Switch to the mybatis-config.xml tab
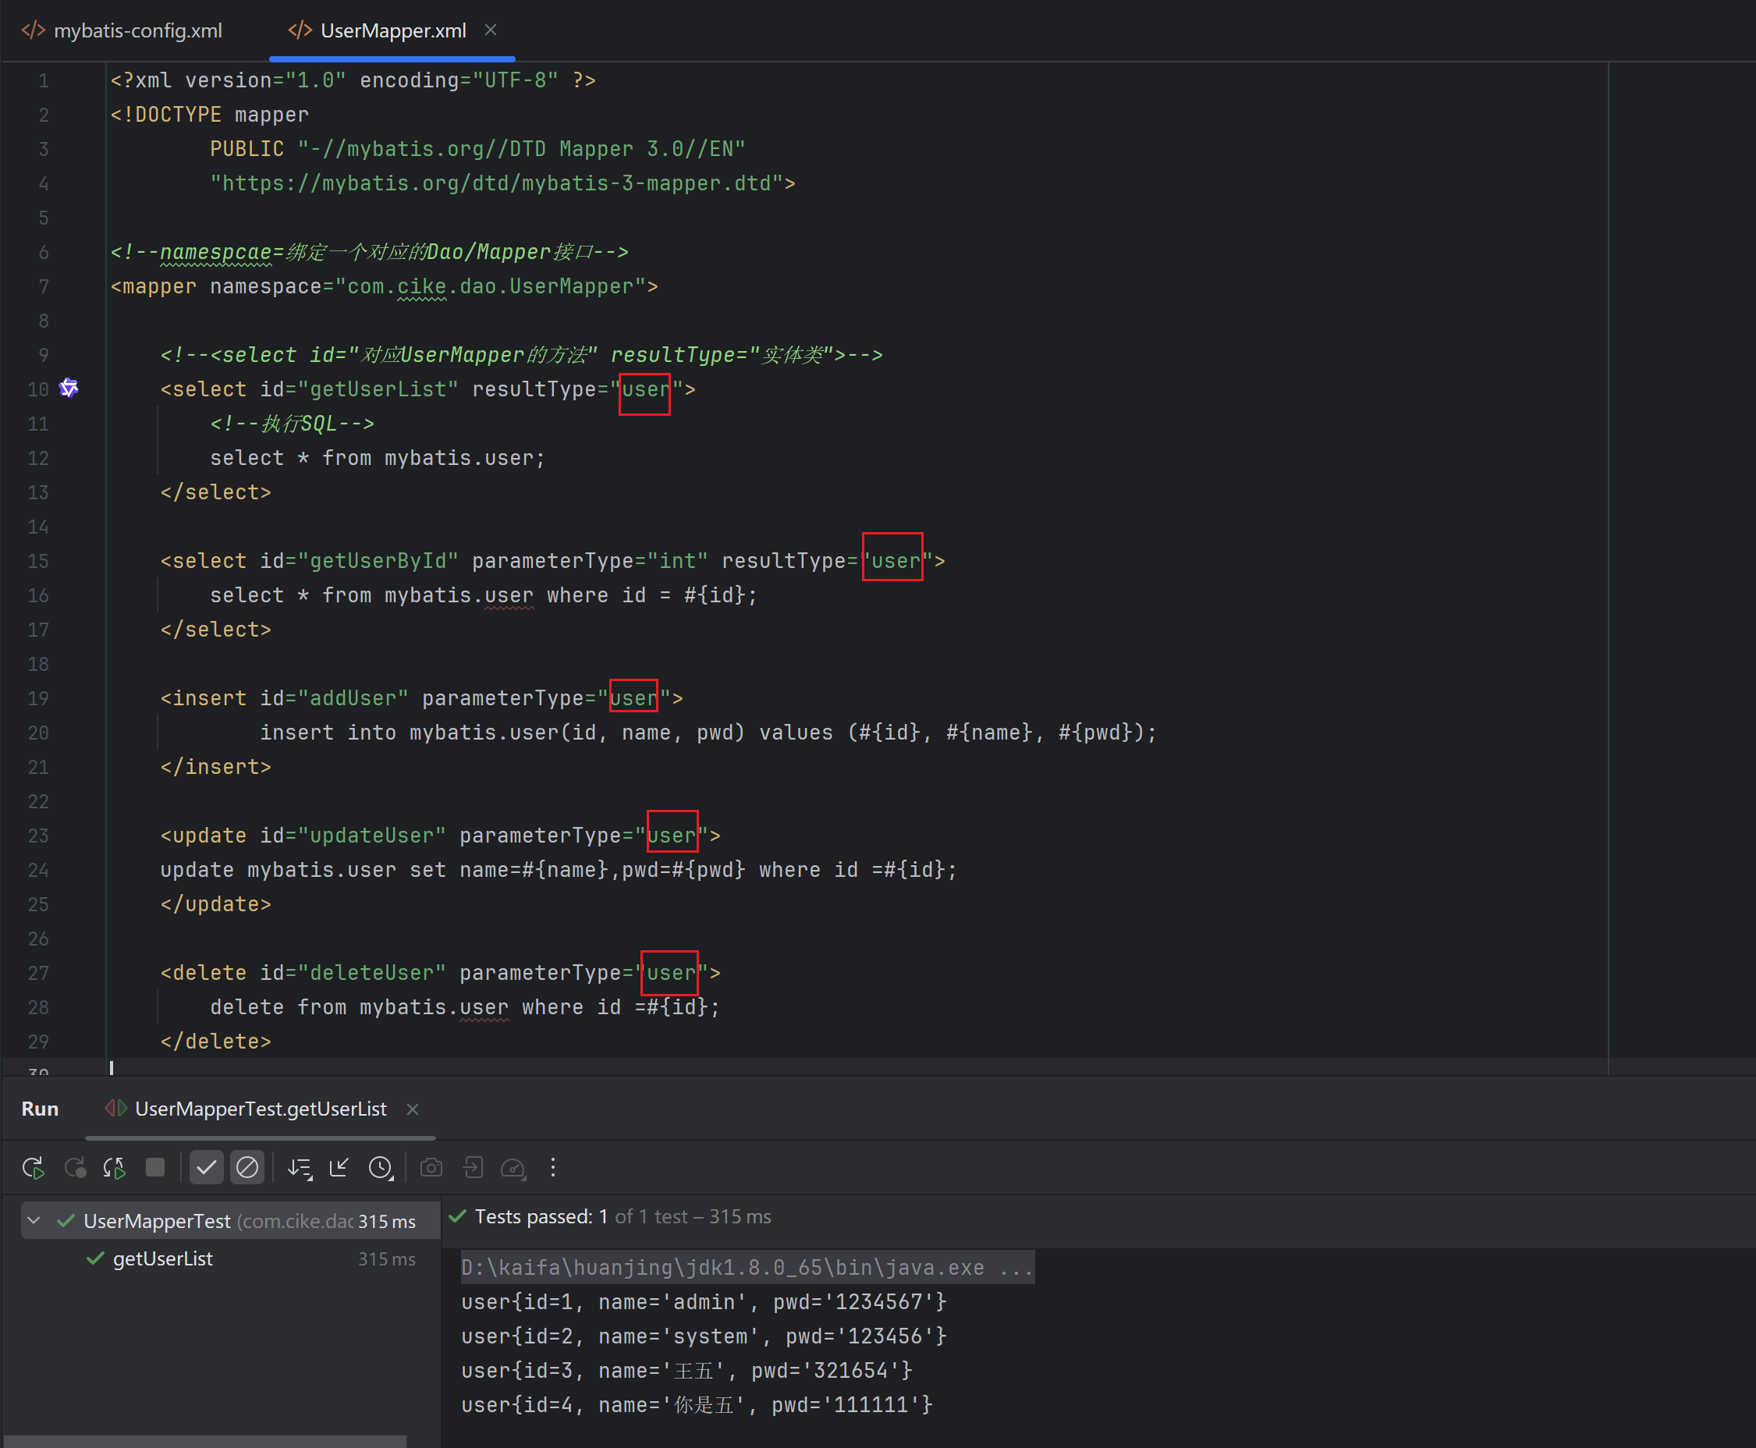Image resolution: width=1756 pixels, height=1448 pixels. 137,31
